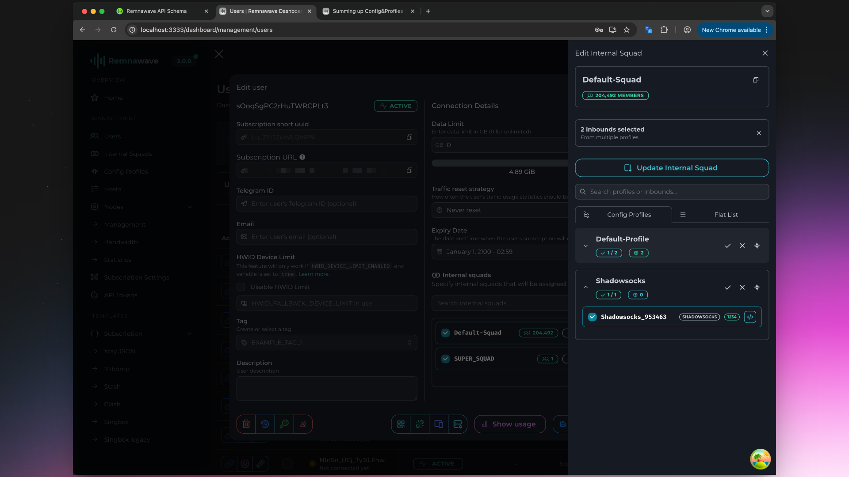Click the red trash icon to delete user
Image resolution: width=849 pixels, height=477 pixels.
point(246,424)
